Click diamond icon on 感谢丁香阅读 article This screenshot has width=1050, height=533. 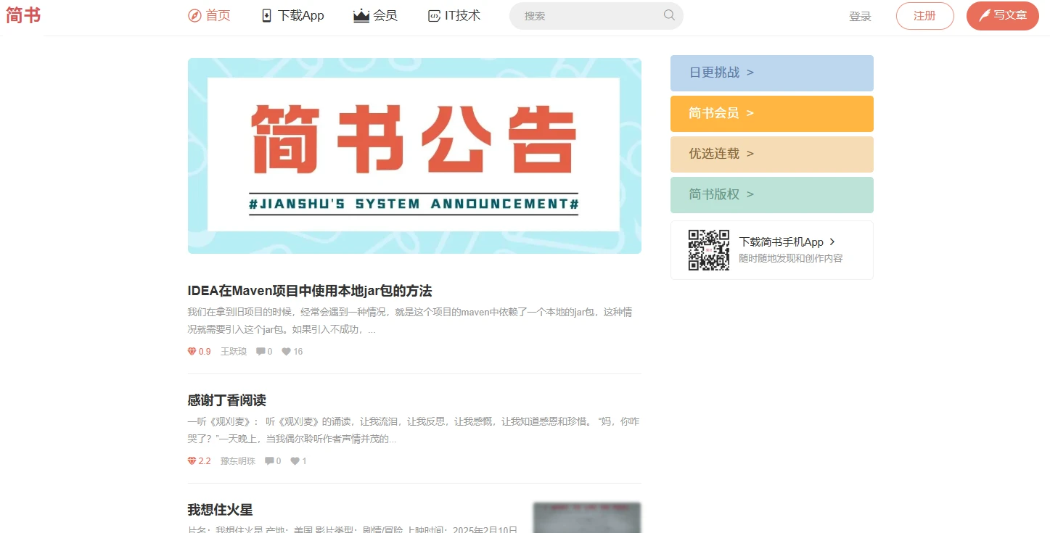pyautogui.click(x=192, y=461)
